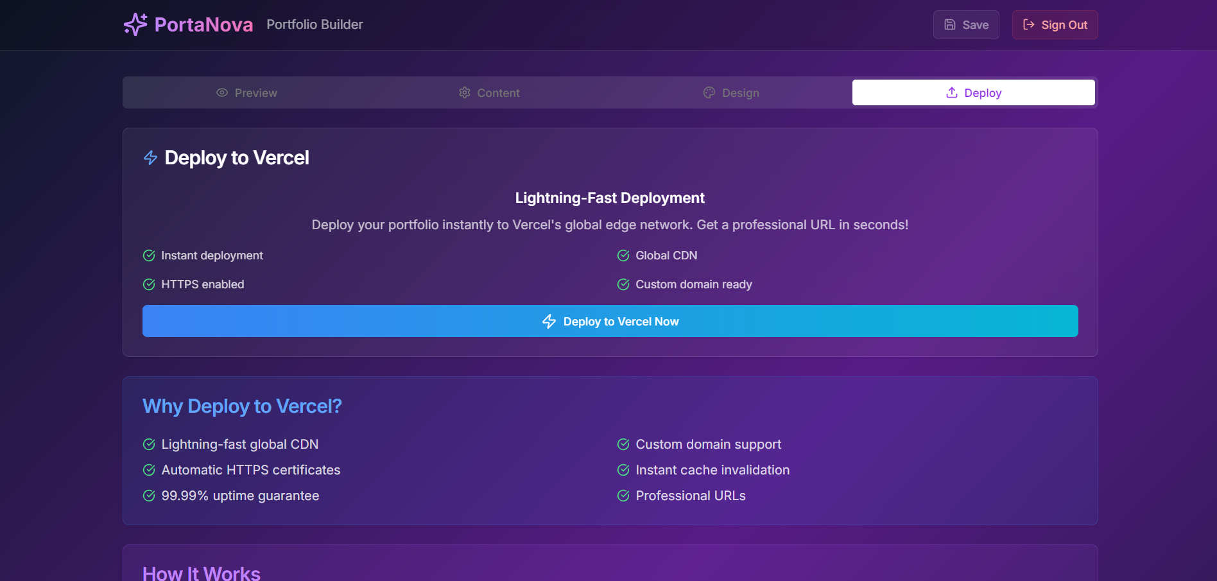Image resolution: width=1217 pixels, height=581 pixels.
Task: Click the PortaNova sparkle logo icon
Action: pos(135,24)
